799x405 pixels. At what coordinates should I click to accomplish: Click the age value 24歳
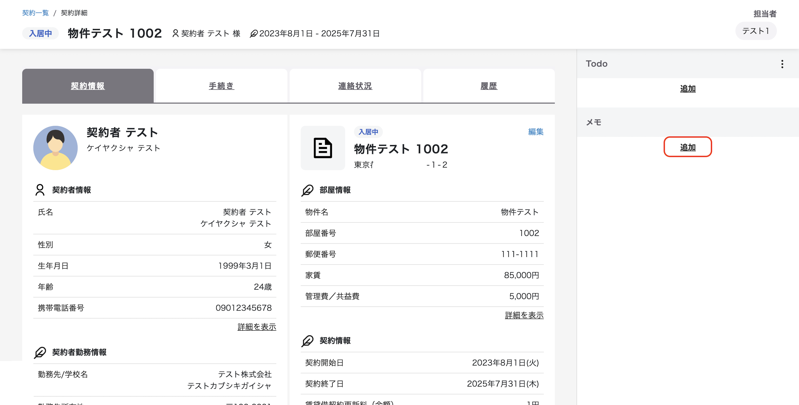tap(263, 287)
